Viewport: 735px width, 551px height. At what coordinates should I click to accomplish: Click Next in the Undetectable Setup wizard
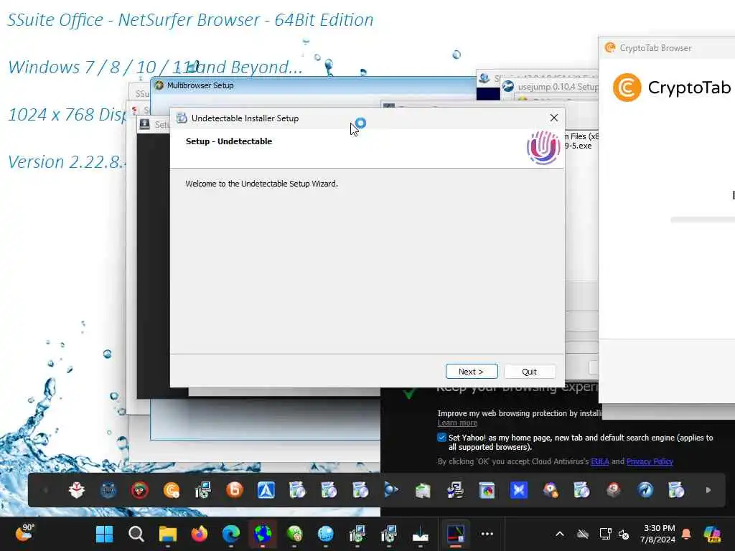pos(471,372)
